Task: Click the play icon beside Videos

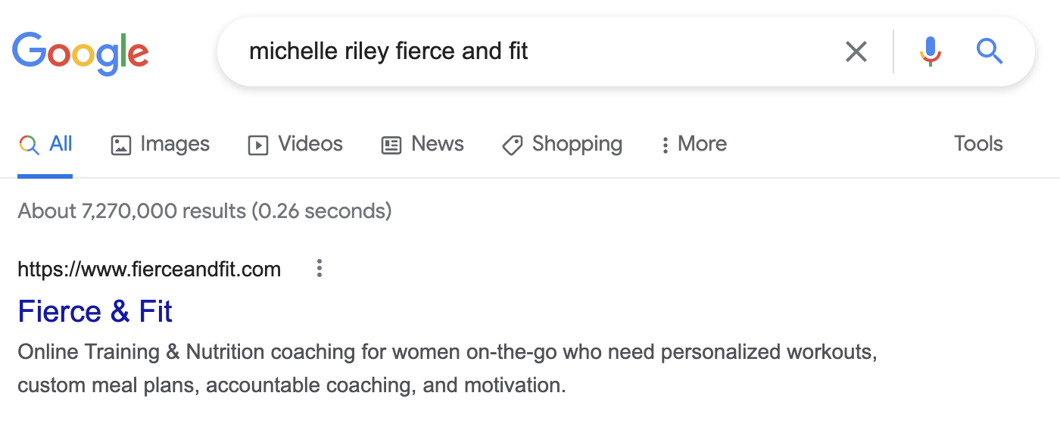Action: (258, 145)
